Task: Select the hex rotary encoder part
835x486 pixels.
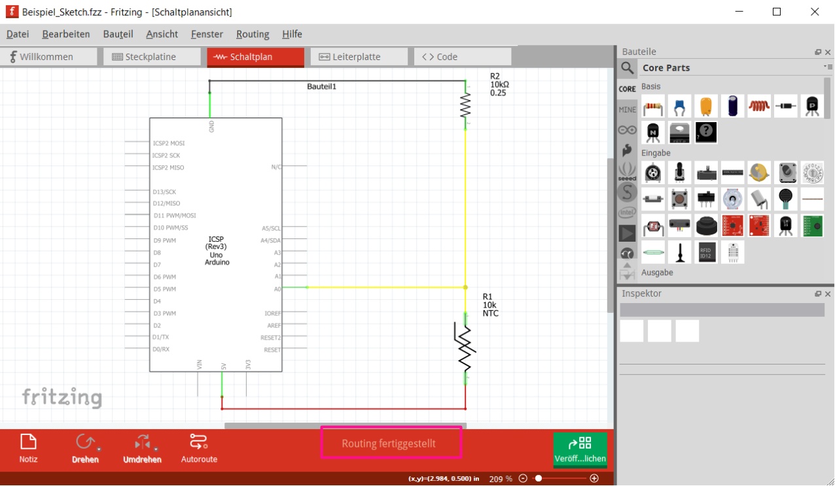Action: coord(812,172)
